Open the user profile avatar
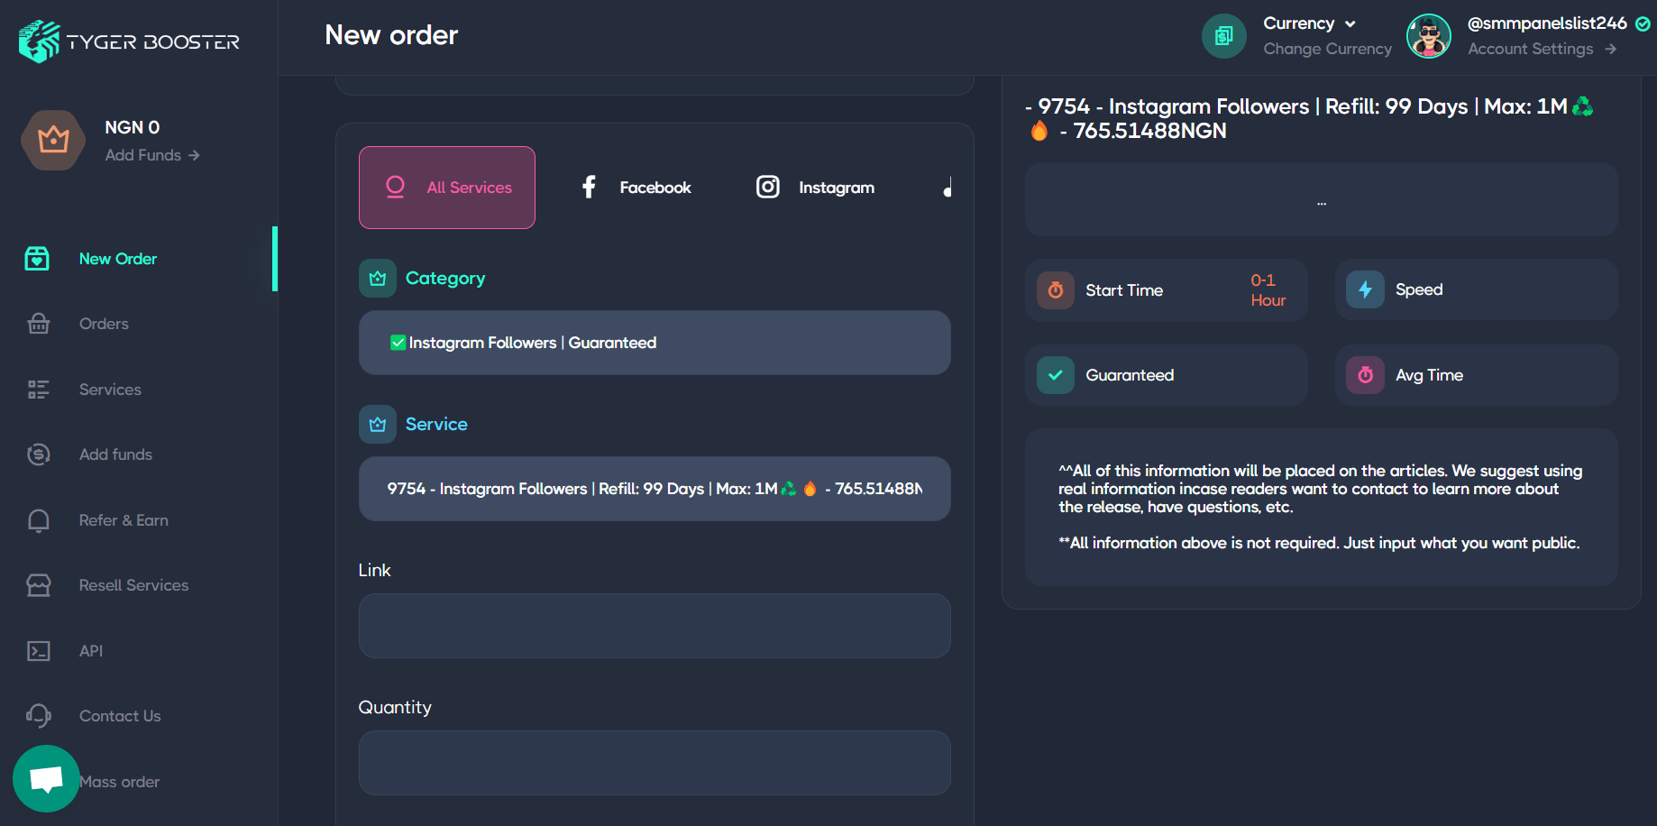 pyautogui.click(x=1428, y=36)
